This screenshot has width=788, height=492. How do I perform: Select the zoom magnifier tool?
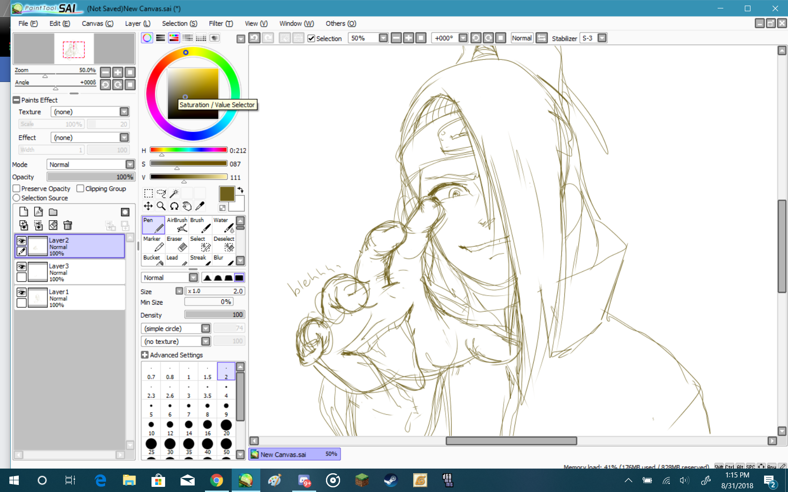click(x=161, y=206)
